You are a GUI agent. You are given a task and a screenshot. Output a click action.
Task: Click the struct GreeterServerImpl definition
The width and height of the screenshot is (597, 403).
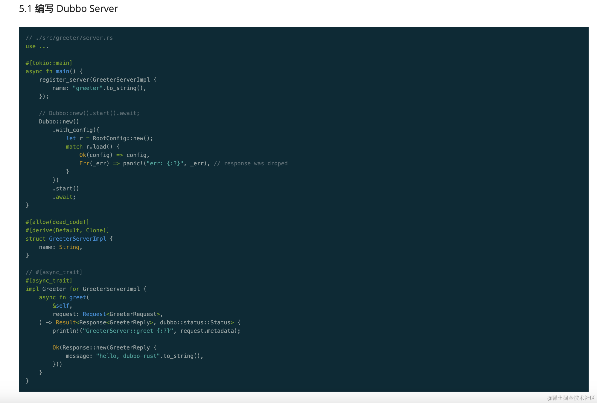pyautogui.click(x=69, y=239)
